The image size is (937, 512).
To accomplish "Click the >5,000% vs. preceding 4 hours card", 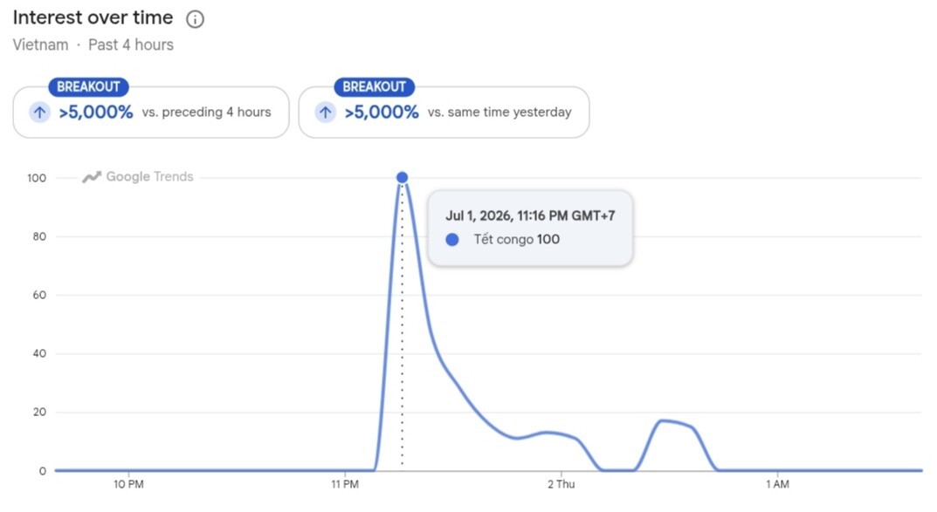I will tap(151, 113).
